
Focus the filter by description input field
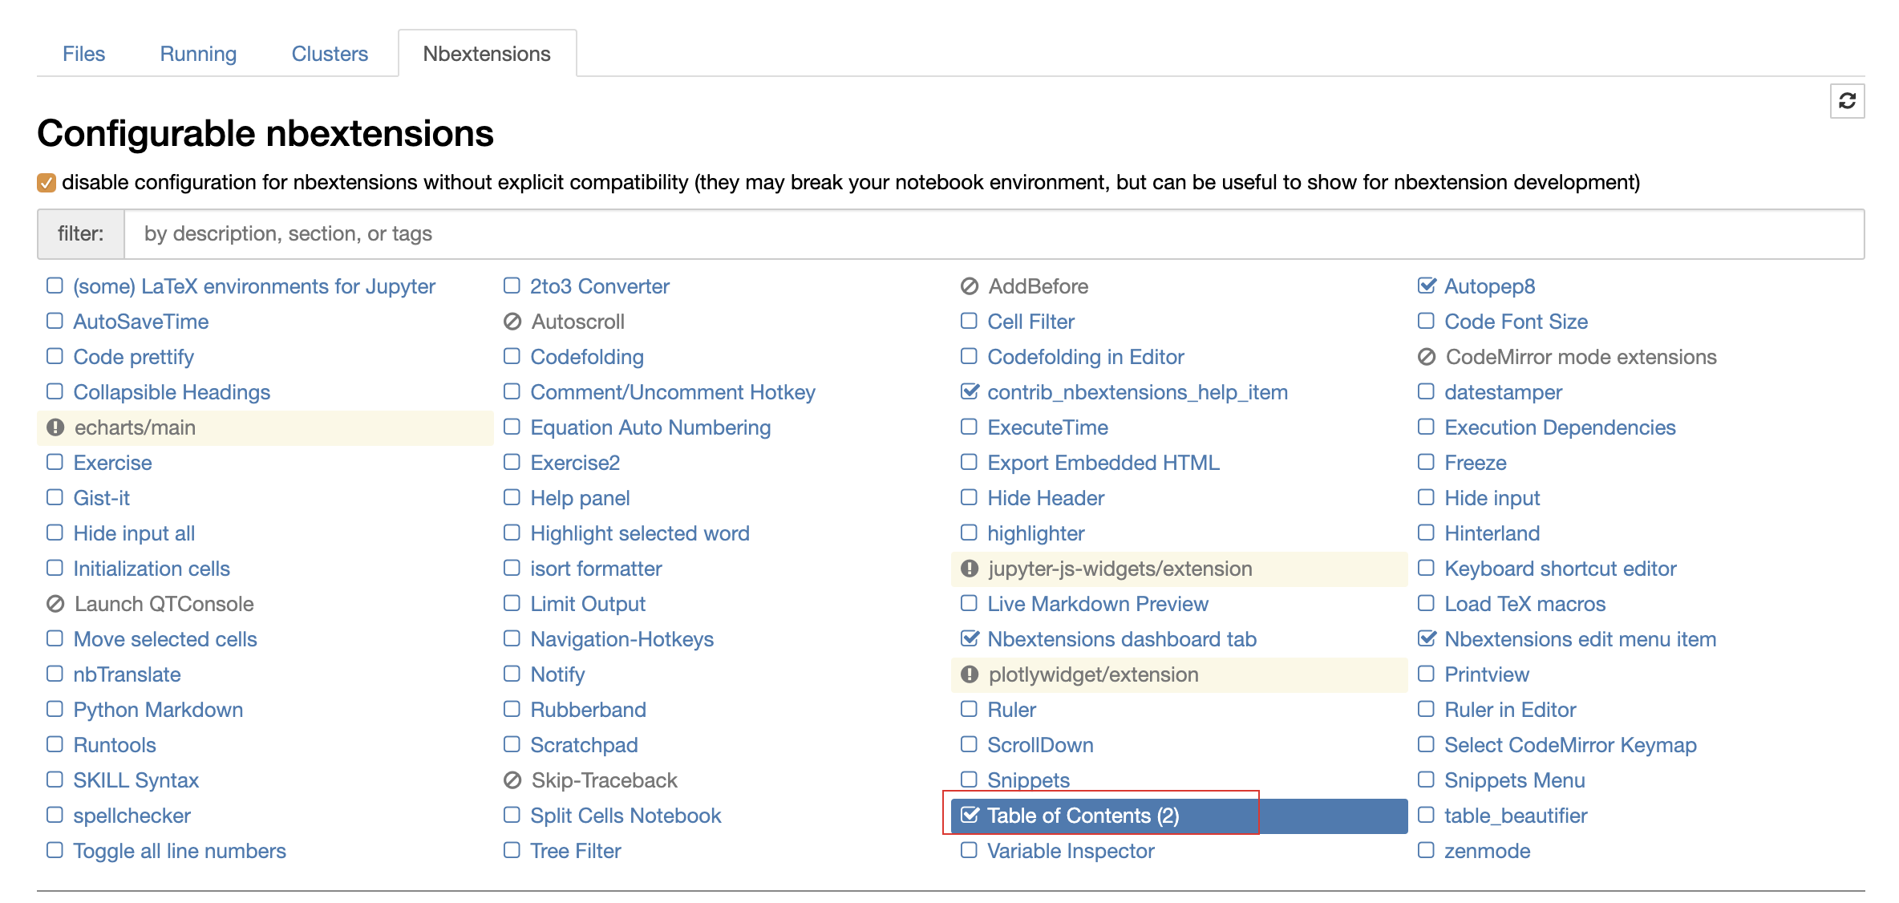pyautogui.click(x=993, y=233)
